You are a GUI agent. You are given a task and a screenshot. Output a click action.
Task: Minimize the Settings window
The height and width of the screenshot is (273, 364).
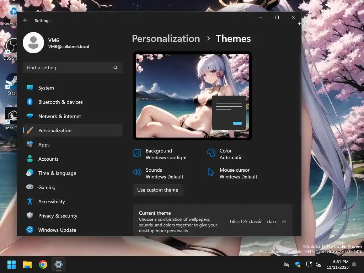tap(261, 17)
